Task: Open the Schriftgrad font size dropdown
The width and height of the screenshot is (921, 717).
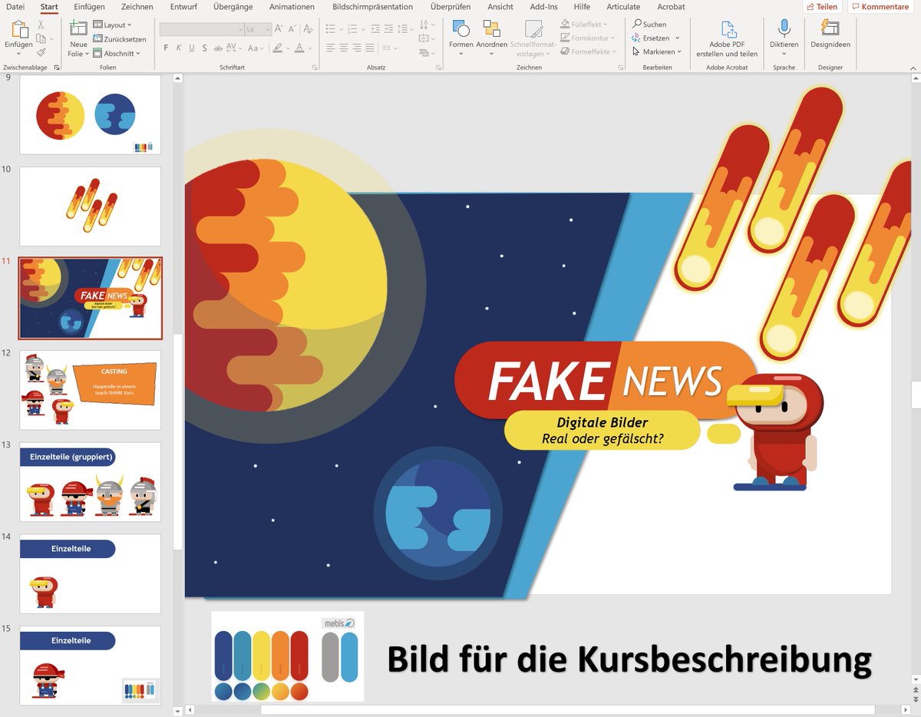Action: (267, 29)
